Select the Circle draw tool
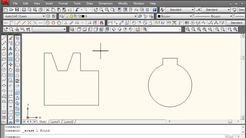This screenshot has width=246, height=138. [4, 70]
